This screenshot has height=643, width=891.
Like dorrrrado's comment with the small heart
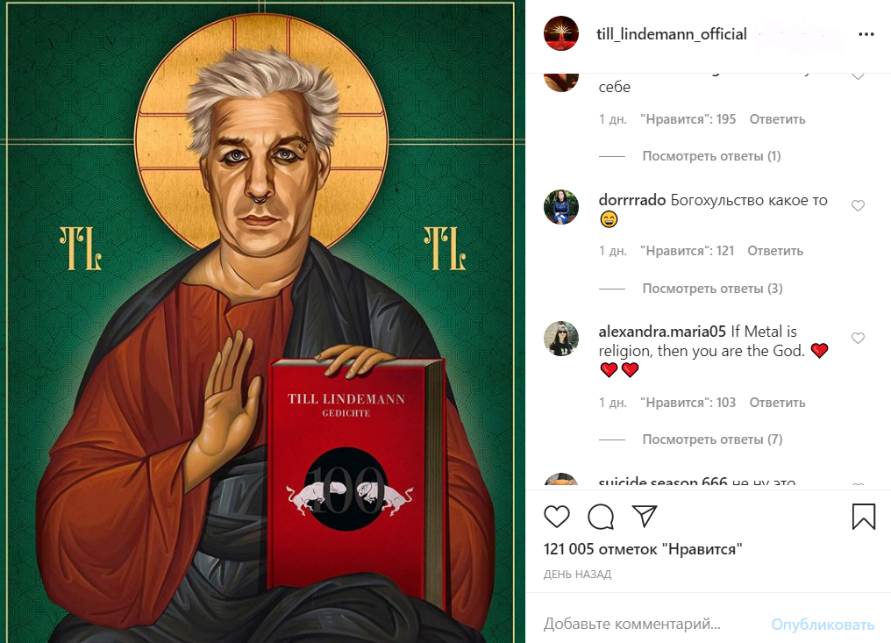[x=858, y=205]
